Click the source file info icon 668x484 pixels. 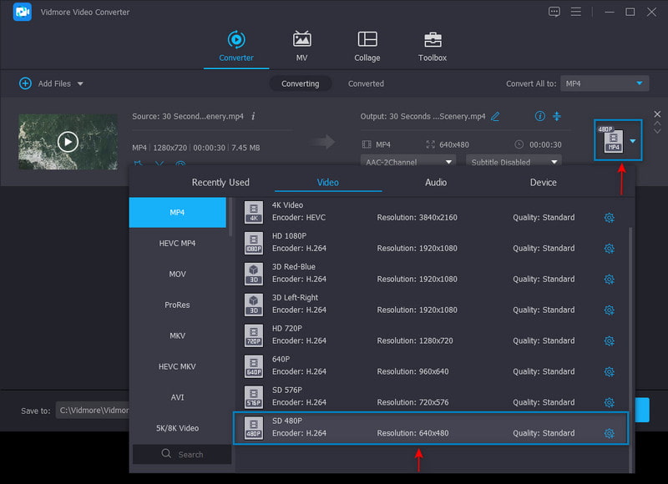pyautogui.click(x=253, y=116)
